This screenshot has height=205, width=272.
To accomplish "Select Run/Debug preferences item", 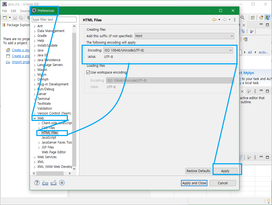I will [46, 89].
